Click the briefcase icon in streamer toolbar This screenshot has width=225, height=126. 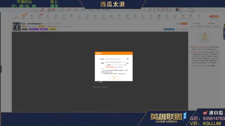tap(175, 17)
